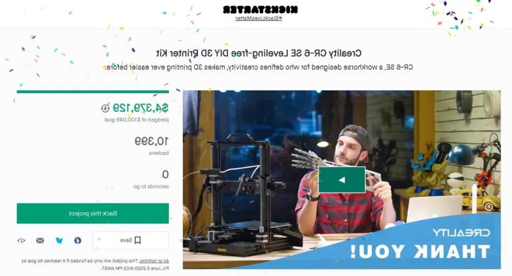Click the Facebook share icon
This screenshot has width=512, height=276.
click(x=78, y=240)
